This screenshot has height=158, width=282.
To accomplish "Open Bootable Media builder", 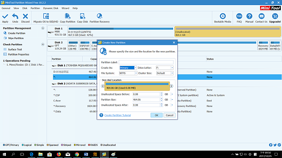I will tap(222, 18).
